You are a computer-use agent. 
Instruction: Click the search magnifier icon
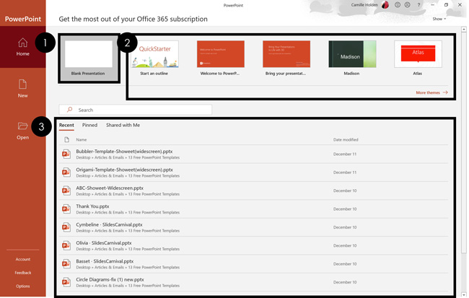tap(70, 110)
